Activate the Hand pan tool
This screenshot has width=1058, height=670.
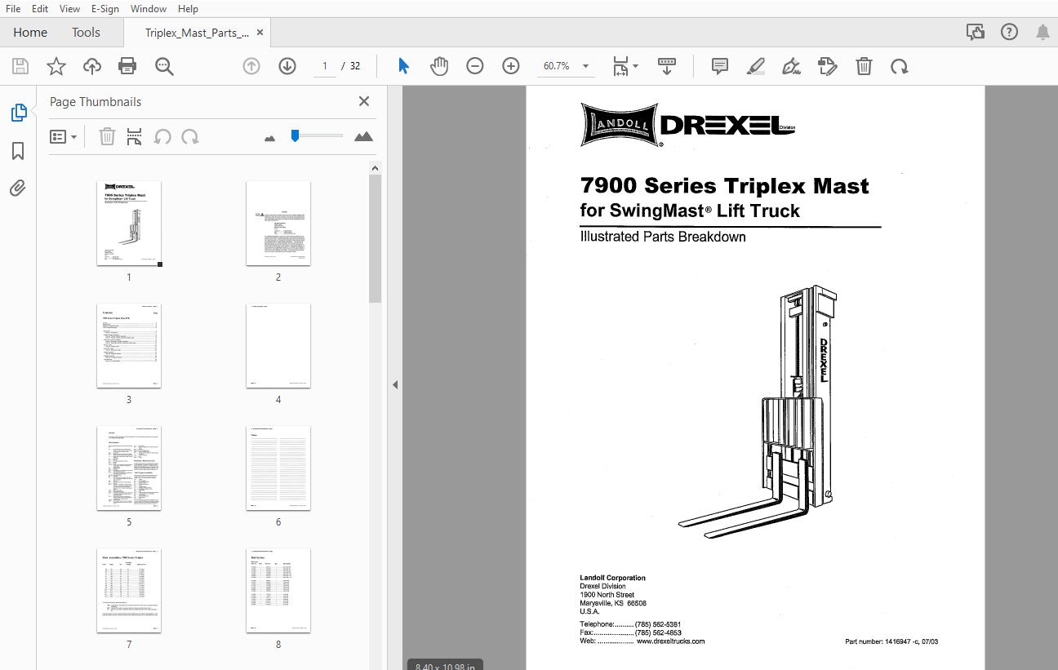[x=439, y=66]
